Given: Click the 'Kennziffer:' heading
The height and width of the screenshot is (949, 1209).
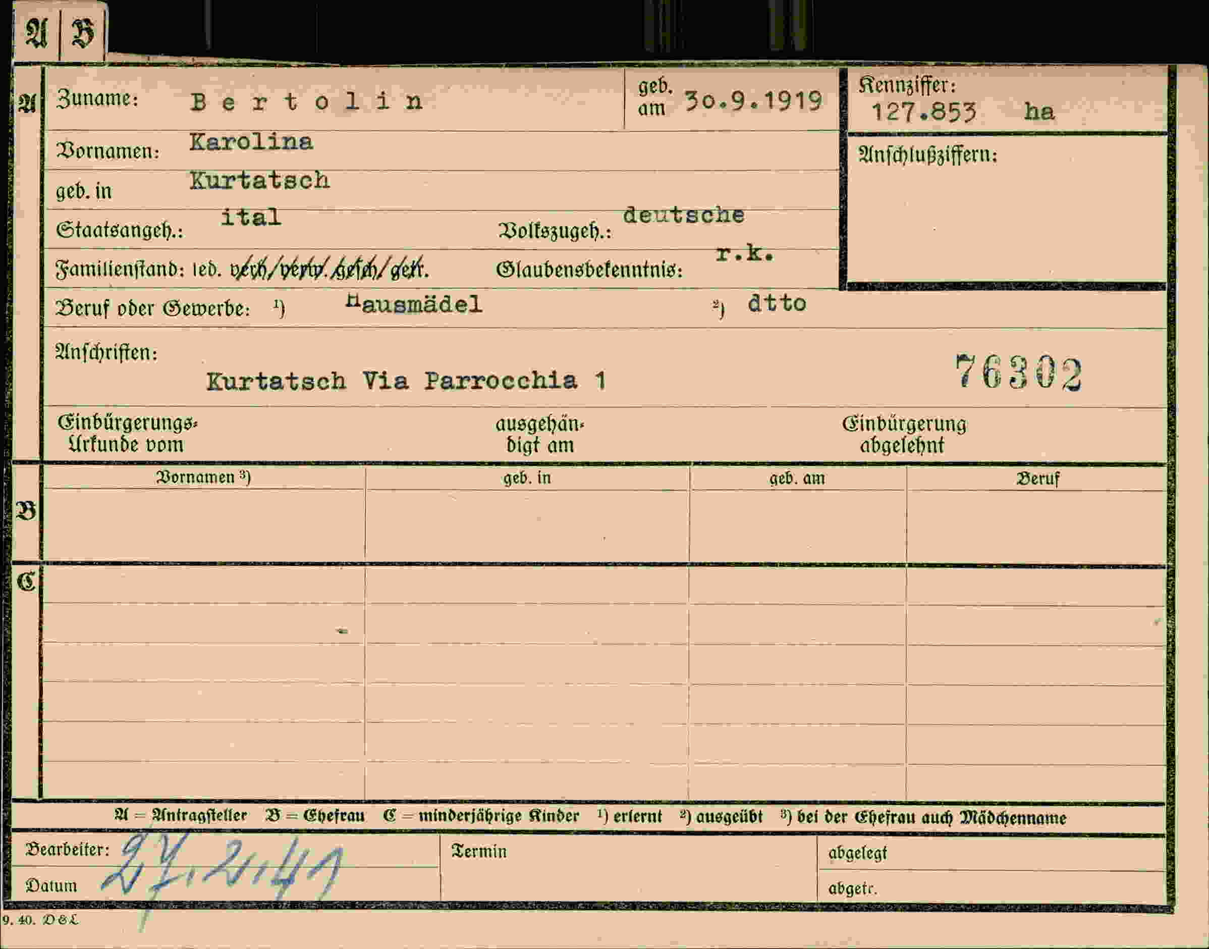Looking at the screenshot, I should 907,85.
